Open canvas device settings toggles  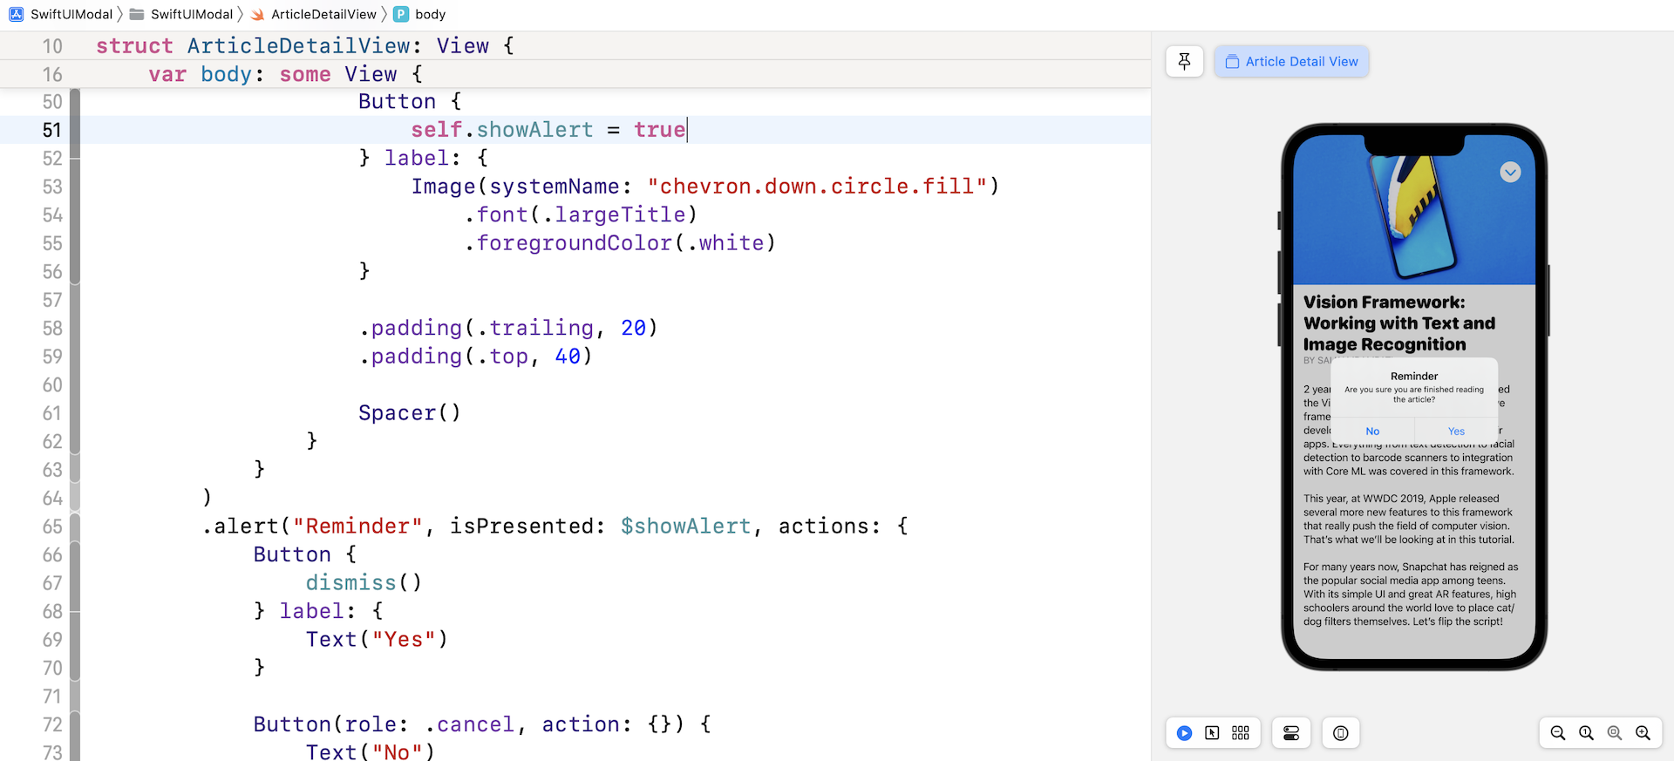coord(1291,733)
